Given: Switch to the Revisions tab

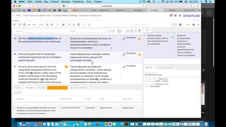Looking at the screenshot, I should click(x=30, y=88).
